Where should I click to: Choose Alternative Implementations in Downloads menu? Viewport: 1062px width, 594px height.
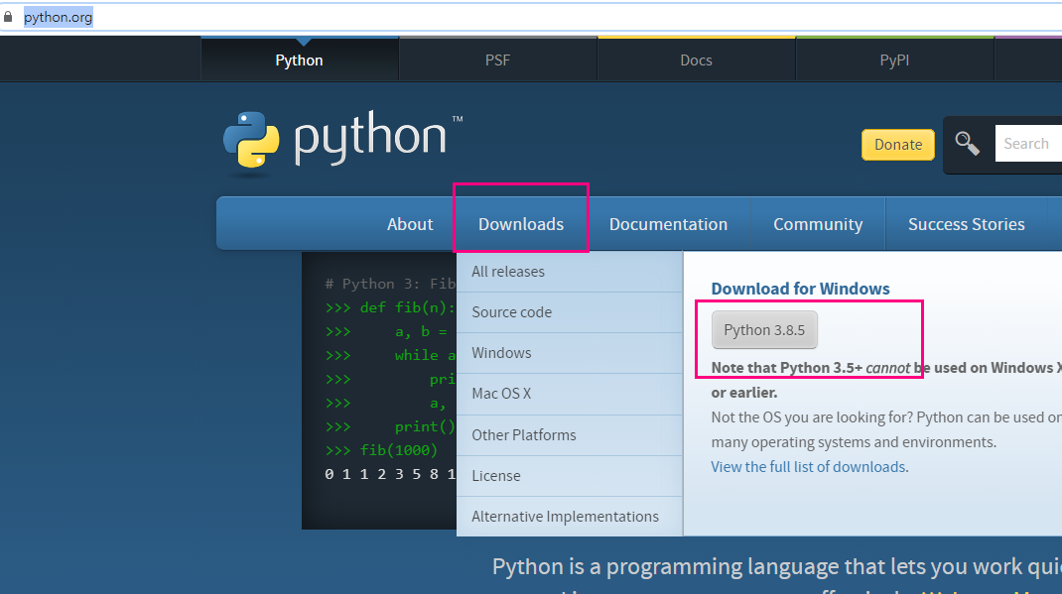click(x=570, y=517)
